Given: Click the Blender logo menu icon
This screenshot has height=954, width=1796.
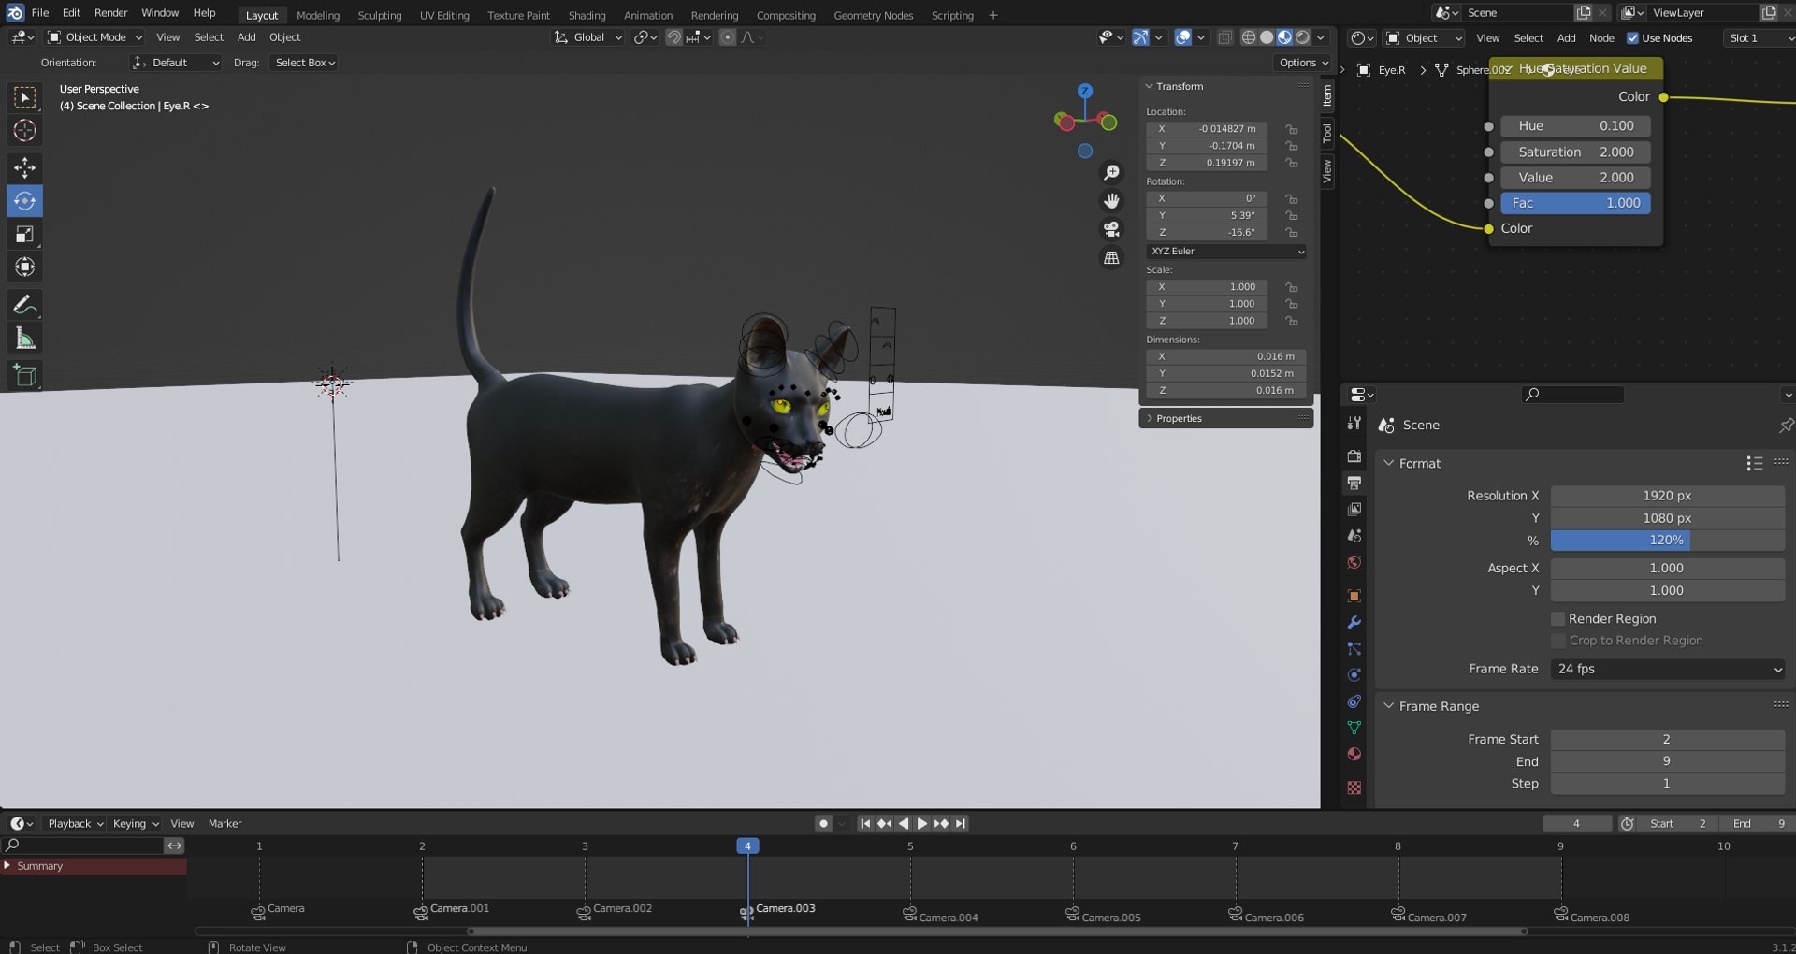Looking at the screenshot, I should click(x=15, y=13).
